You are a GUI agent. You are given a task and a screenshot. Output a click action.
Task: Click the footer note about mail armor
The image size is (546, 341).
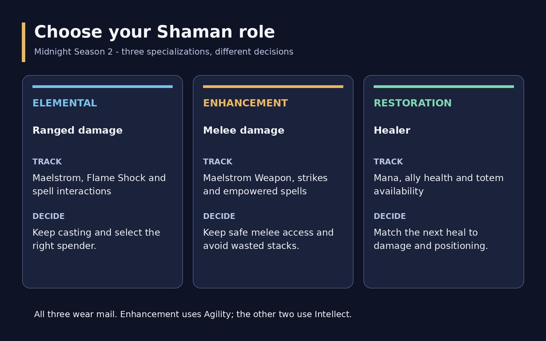tap(193, 314)
